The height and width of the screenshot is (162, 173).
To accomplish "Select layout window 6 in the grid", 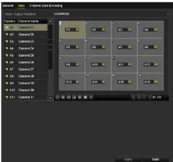I will pyautogui.click(x=98, y=47).
